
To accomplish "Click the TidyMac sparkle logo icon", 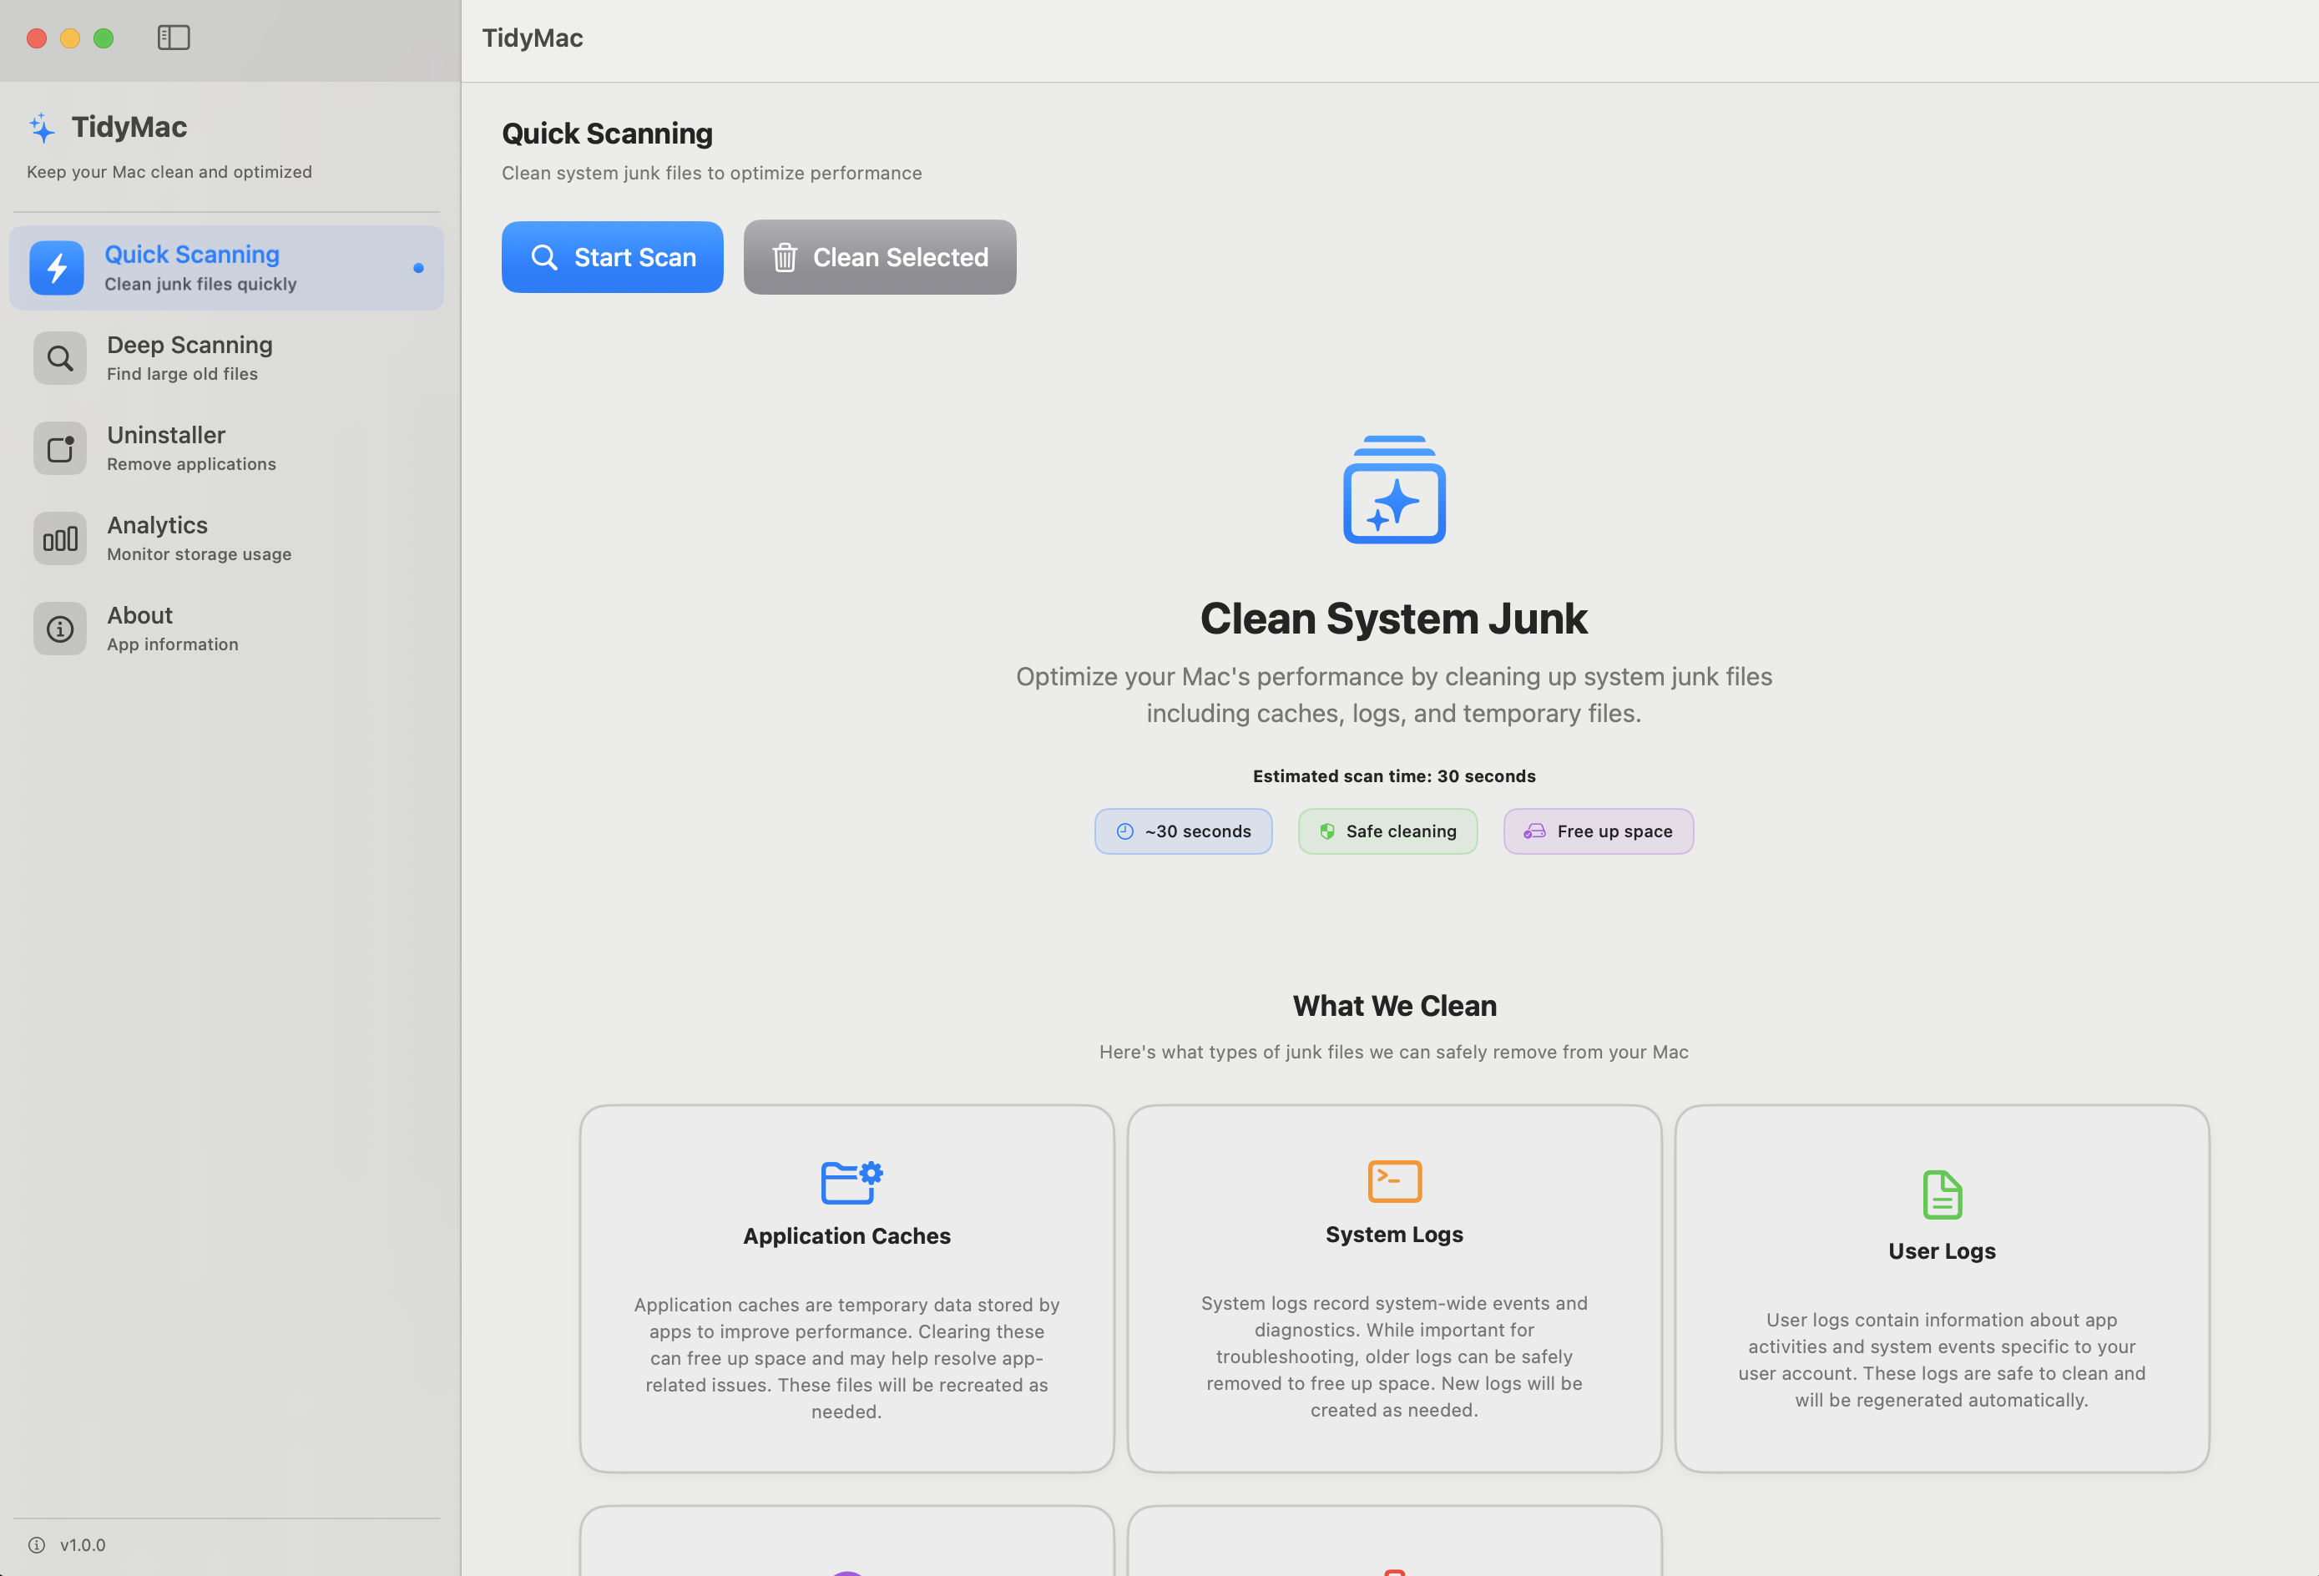I will 42,128.
